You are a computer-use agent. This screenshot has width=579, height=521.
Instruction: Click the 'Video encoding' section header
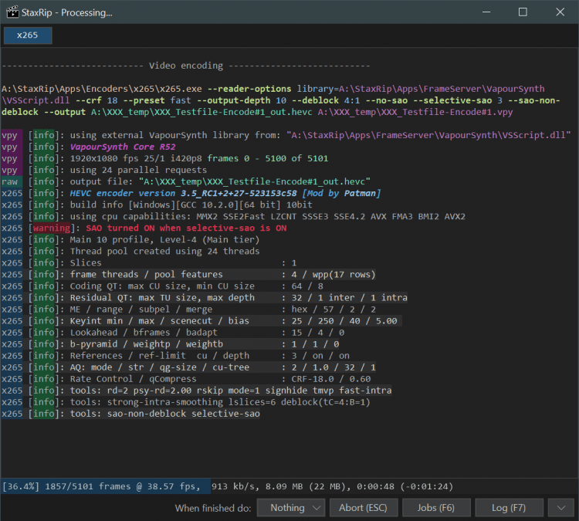(x=185, y=66)
